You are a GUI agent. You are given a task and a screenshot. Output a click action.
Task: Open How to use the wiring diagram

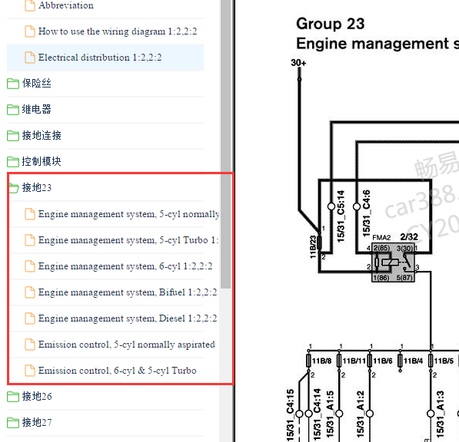click(118, 31)
